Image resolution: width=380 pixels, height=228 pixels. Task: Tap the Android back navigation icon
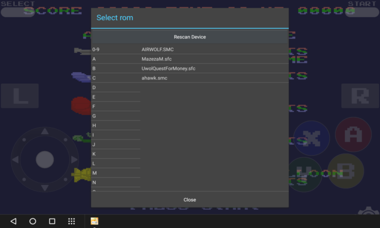pyautogui.click(x=13, y=221)
